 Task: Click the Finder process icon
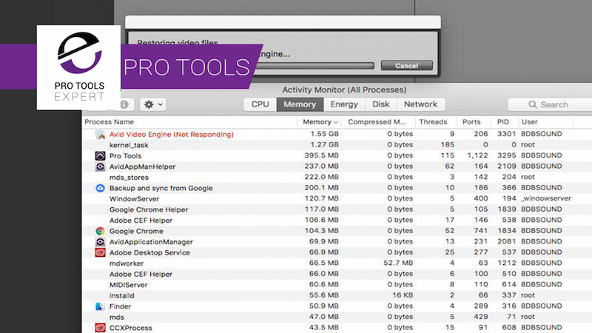coord(100,306)
